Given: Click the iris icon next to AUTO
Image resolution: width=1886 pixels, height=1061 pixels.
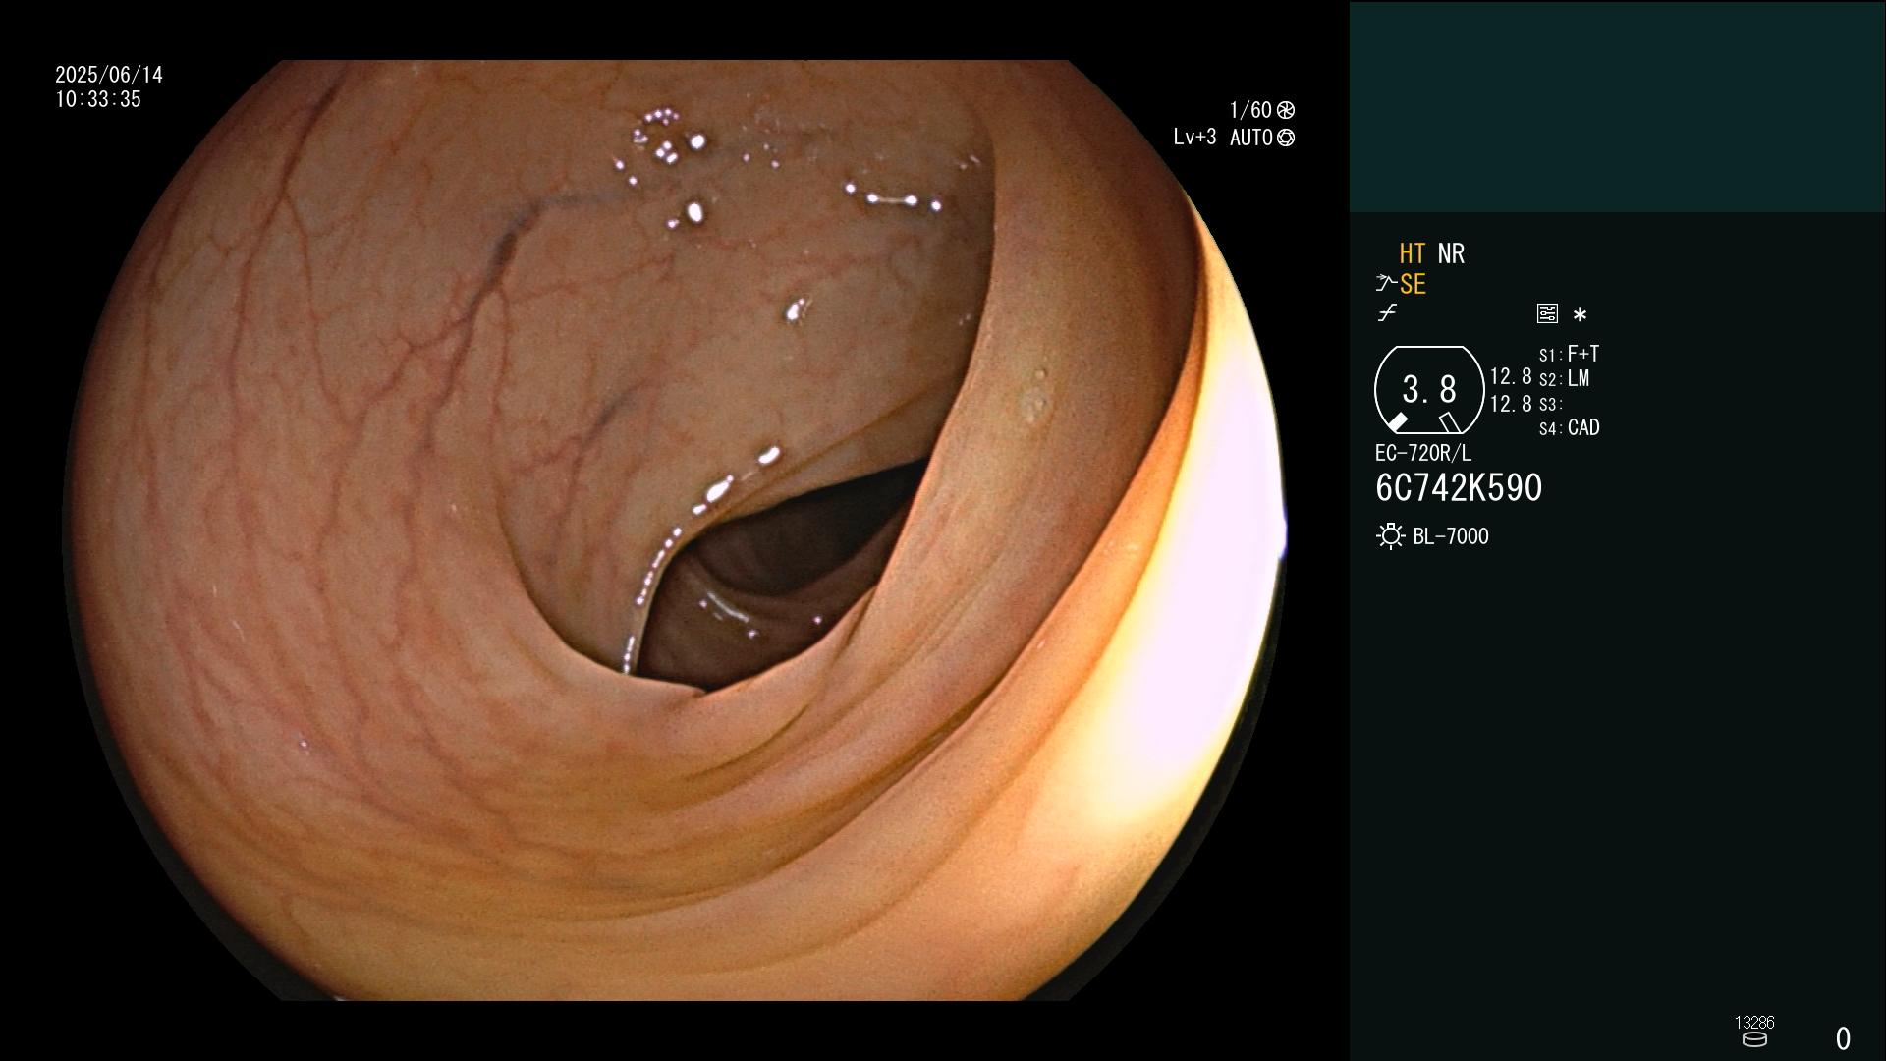Looking at the screenshot, I should point(1286,139).
